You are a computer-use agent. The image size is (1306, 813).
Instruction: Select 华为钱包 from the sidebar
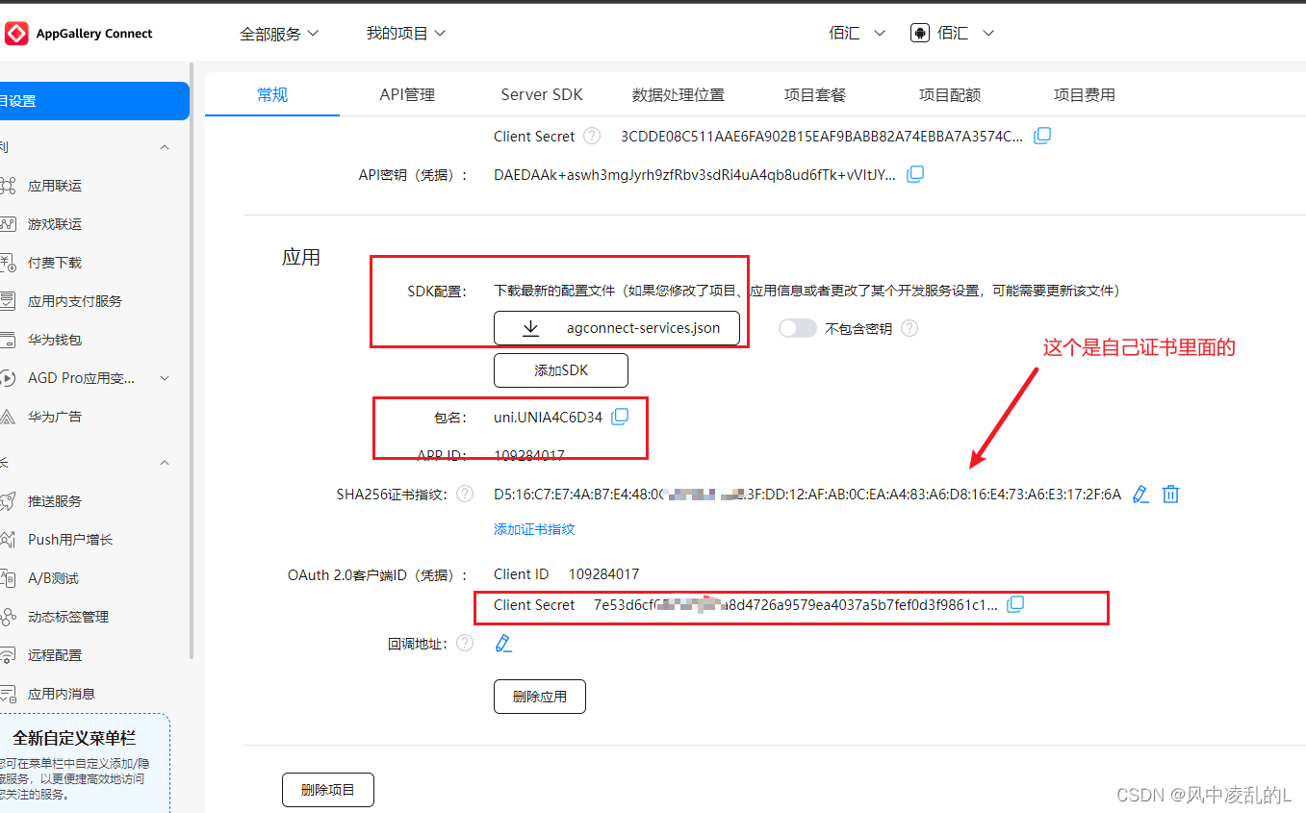coord(56,339)
